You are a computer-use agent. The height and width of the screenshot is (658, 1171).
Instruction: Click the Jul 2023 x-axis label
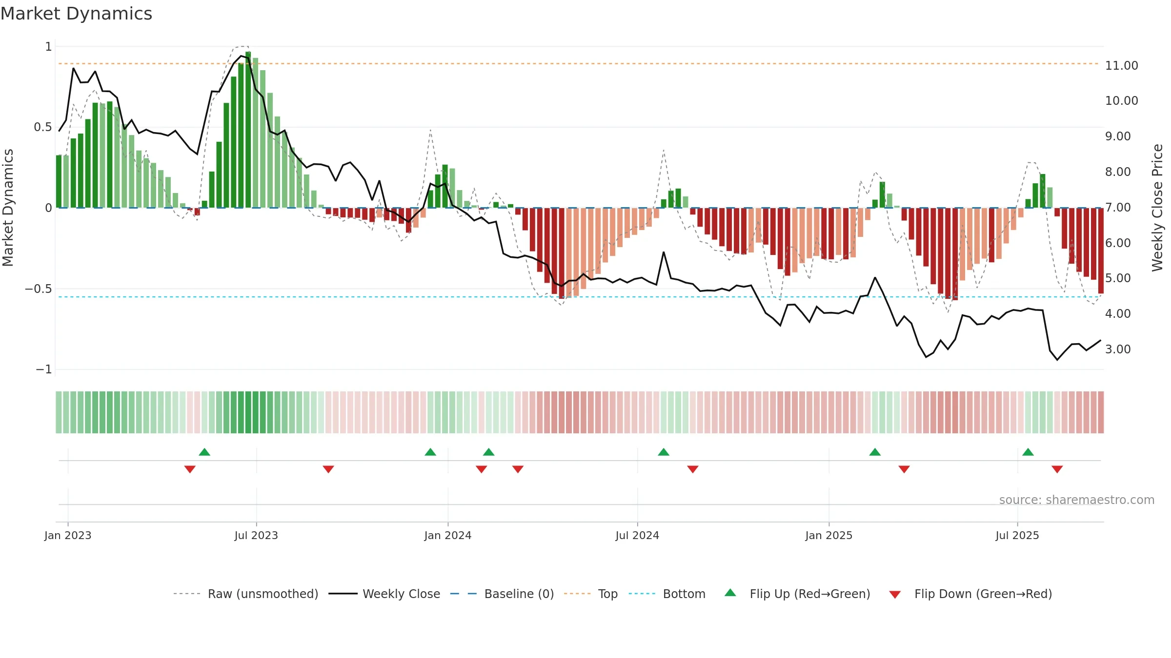pyautogui.click(x=256, y=535)
